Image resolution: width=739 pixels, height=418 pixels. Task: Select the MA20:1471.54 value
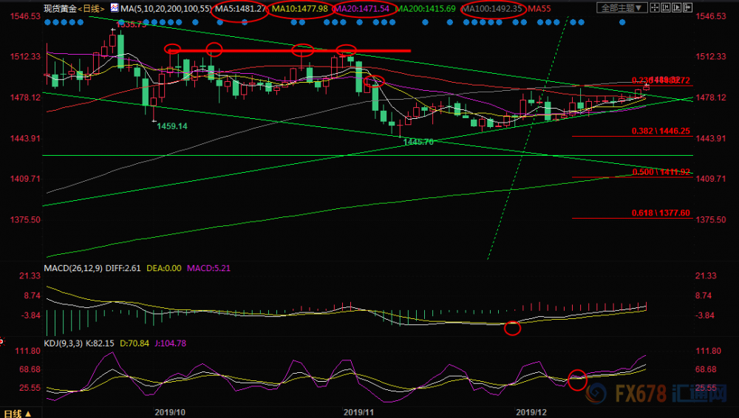(362, 8)
